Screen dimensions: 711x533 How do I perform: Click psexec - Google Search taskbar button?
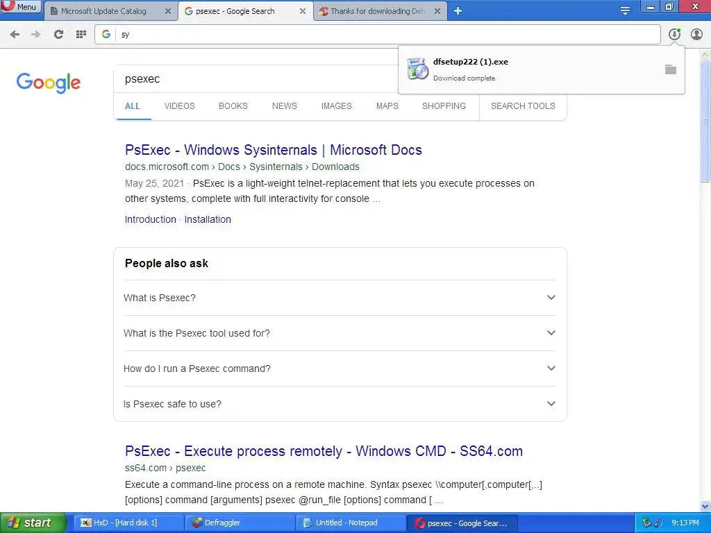tap(462, 523)
